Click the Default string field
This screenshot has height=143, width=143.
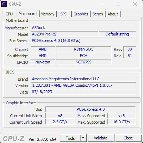point(117,34)
